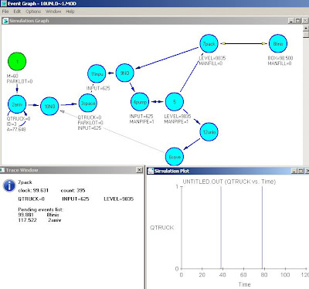
Task: Open the Options menu
Action: pos(33,12)
